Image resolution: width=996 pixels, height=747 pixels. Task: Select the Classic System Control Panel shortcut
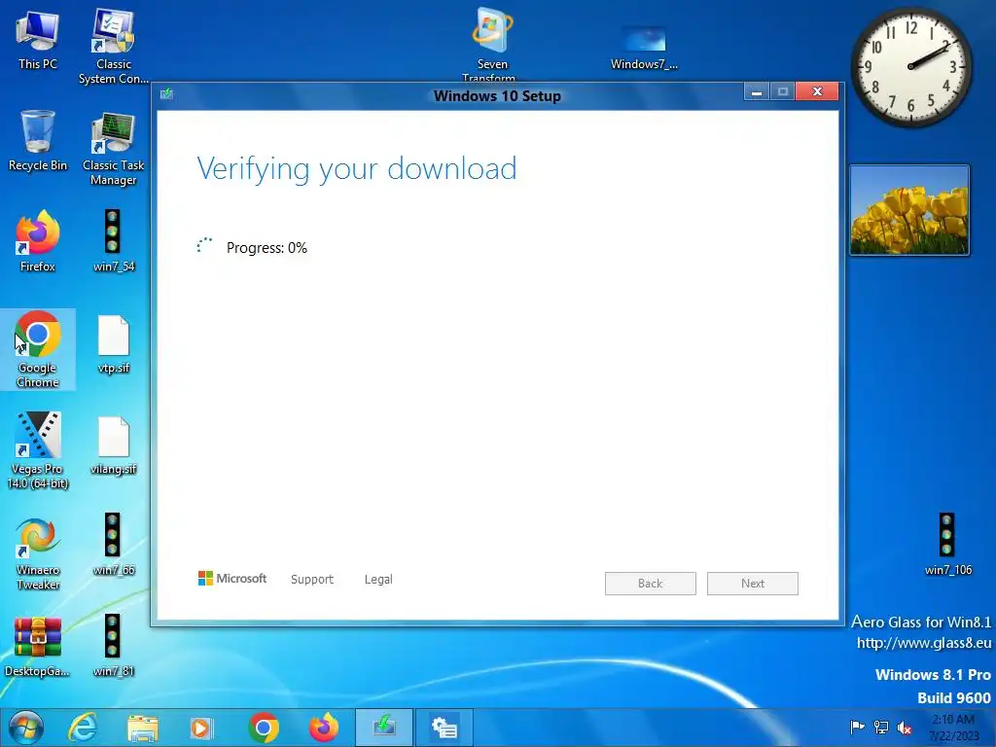(114, 46)
